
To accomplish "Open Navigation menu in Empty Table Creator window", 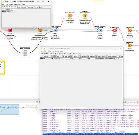I will pyautogui.click(x=17, y=4).
